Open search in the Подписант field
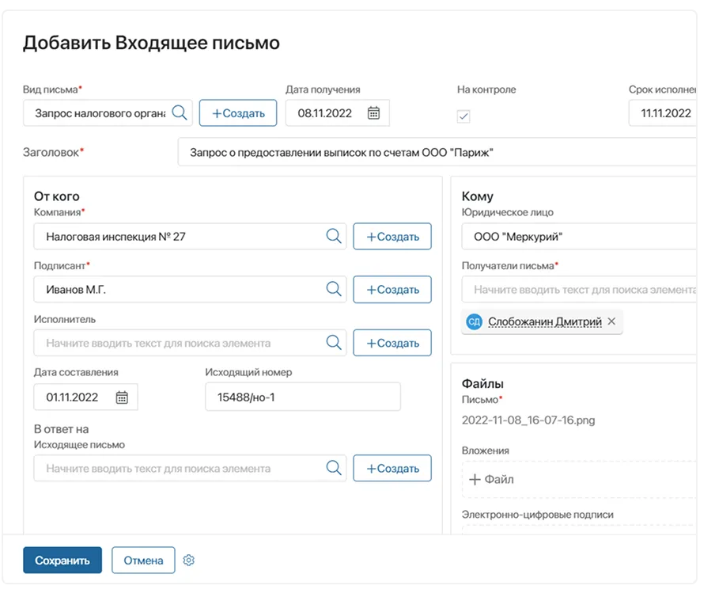The height and width of the screenshot is (597, 715). (333, 289)
